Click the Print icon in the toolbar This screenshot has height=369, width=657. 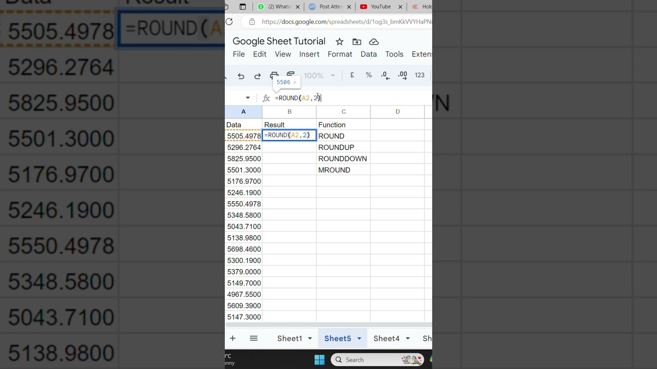(274, 75)
